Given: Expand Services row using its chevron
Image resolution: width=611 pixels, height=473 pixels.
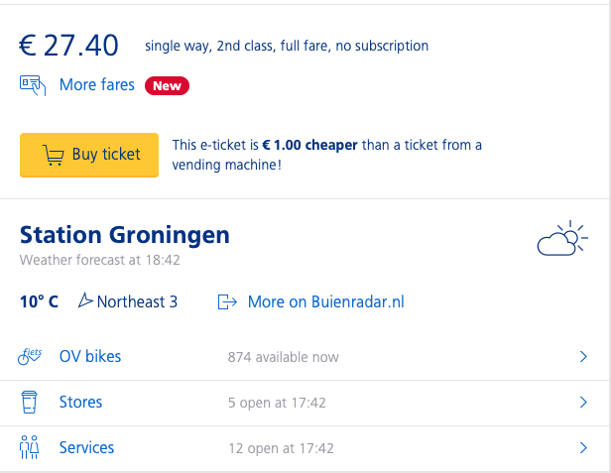Looking at the screenshot, I should [x=583, y=448].
